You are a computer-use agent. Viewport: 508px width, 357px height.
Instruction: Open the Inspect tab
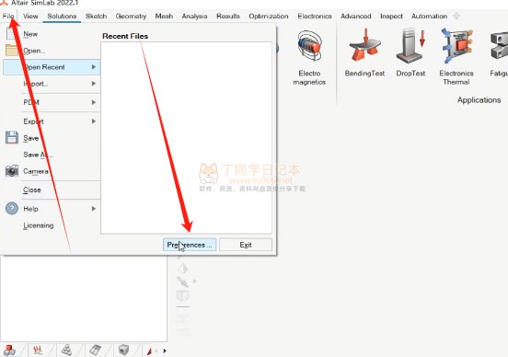pyautogui.click(x=391, y=17)
